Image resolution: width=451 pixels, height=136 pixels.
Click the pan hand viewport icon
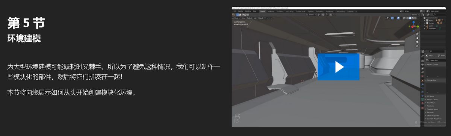(417, 38)
